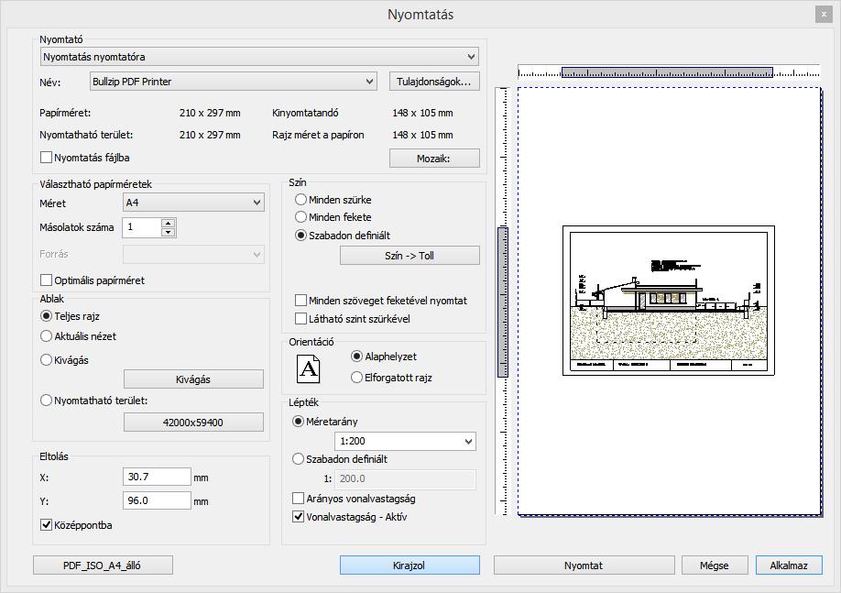Close the Nyomtatás dialog
Viewport: 841px width, 593px height.
[824, 15]
